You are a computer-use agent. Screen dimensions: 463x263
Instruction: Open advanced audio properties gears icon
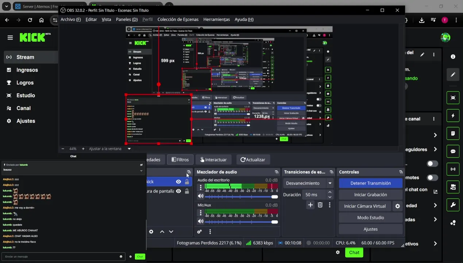(x=200, y=232)
